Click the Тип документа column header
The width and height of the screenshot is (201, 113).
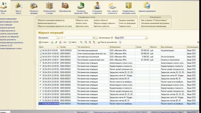[x=93, y=47]
